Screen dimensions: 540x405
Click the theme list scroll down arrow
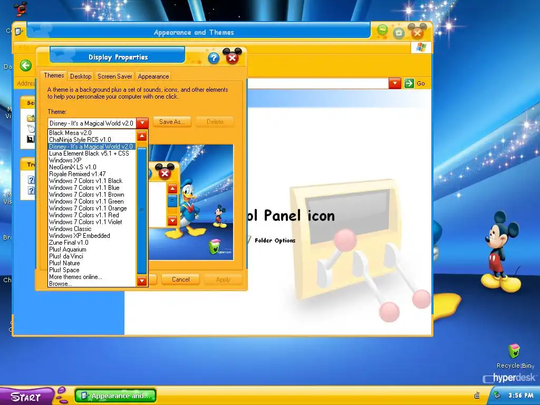142,281
